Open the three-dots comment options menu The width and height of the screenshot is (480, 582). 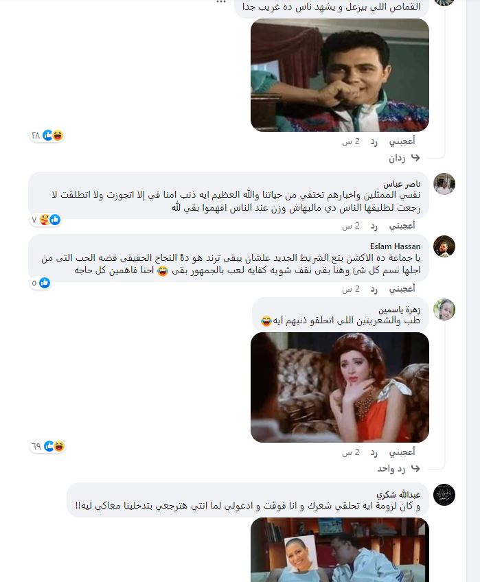[x=221, y=2]
